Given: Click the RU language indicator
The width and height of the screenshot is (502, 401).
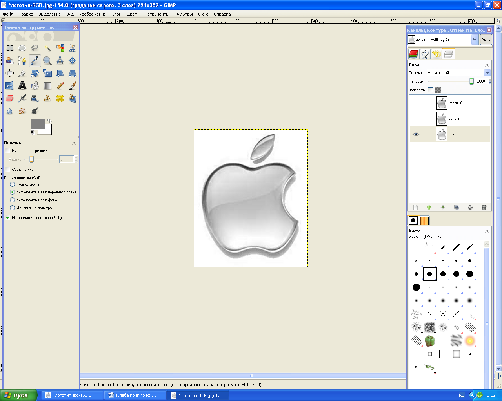Looking at the screenshot, I should [x=462, y=395].
